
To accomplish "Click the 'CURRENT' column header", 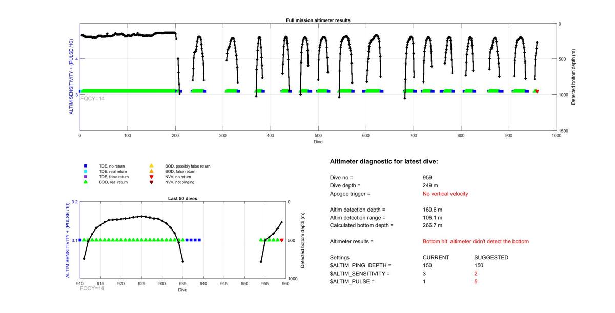I will 436,258.
